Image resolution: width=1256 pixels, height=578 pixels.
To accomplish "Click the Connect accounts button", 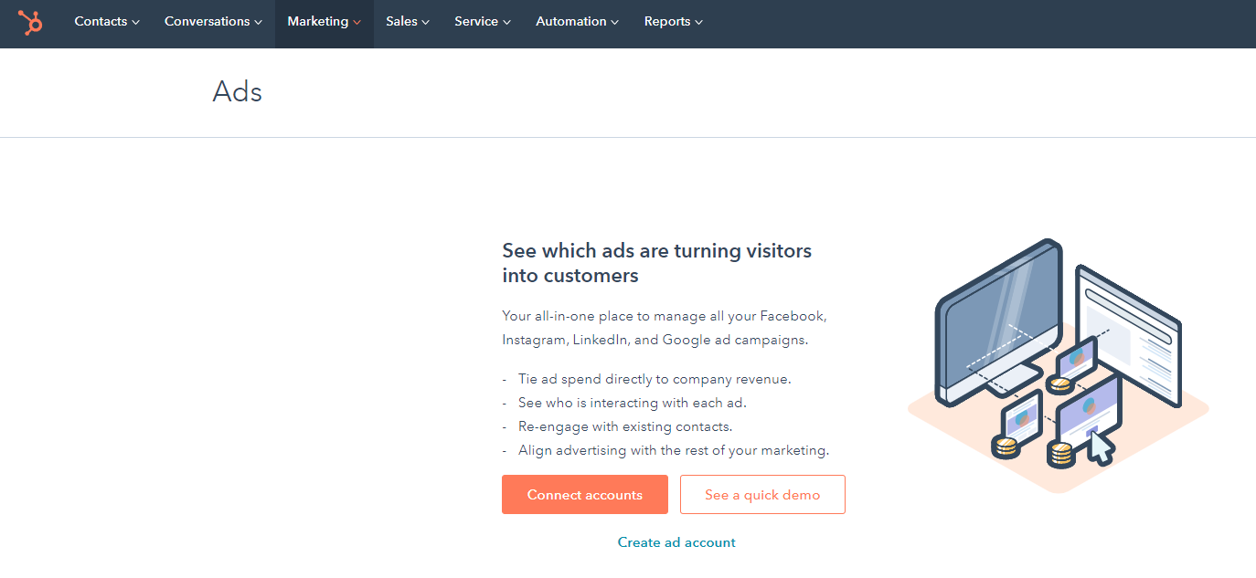I will [x=584, y=495].
